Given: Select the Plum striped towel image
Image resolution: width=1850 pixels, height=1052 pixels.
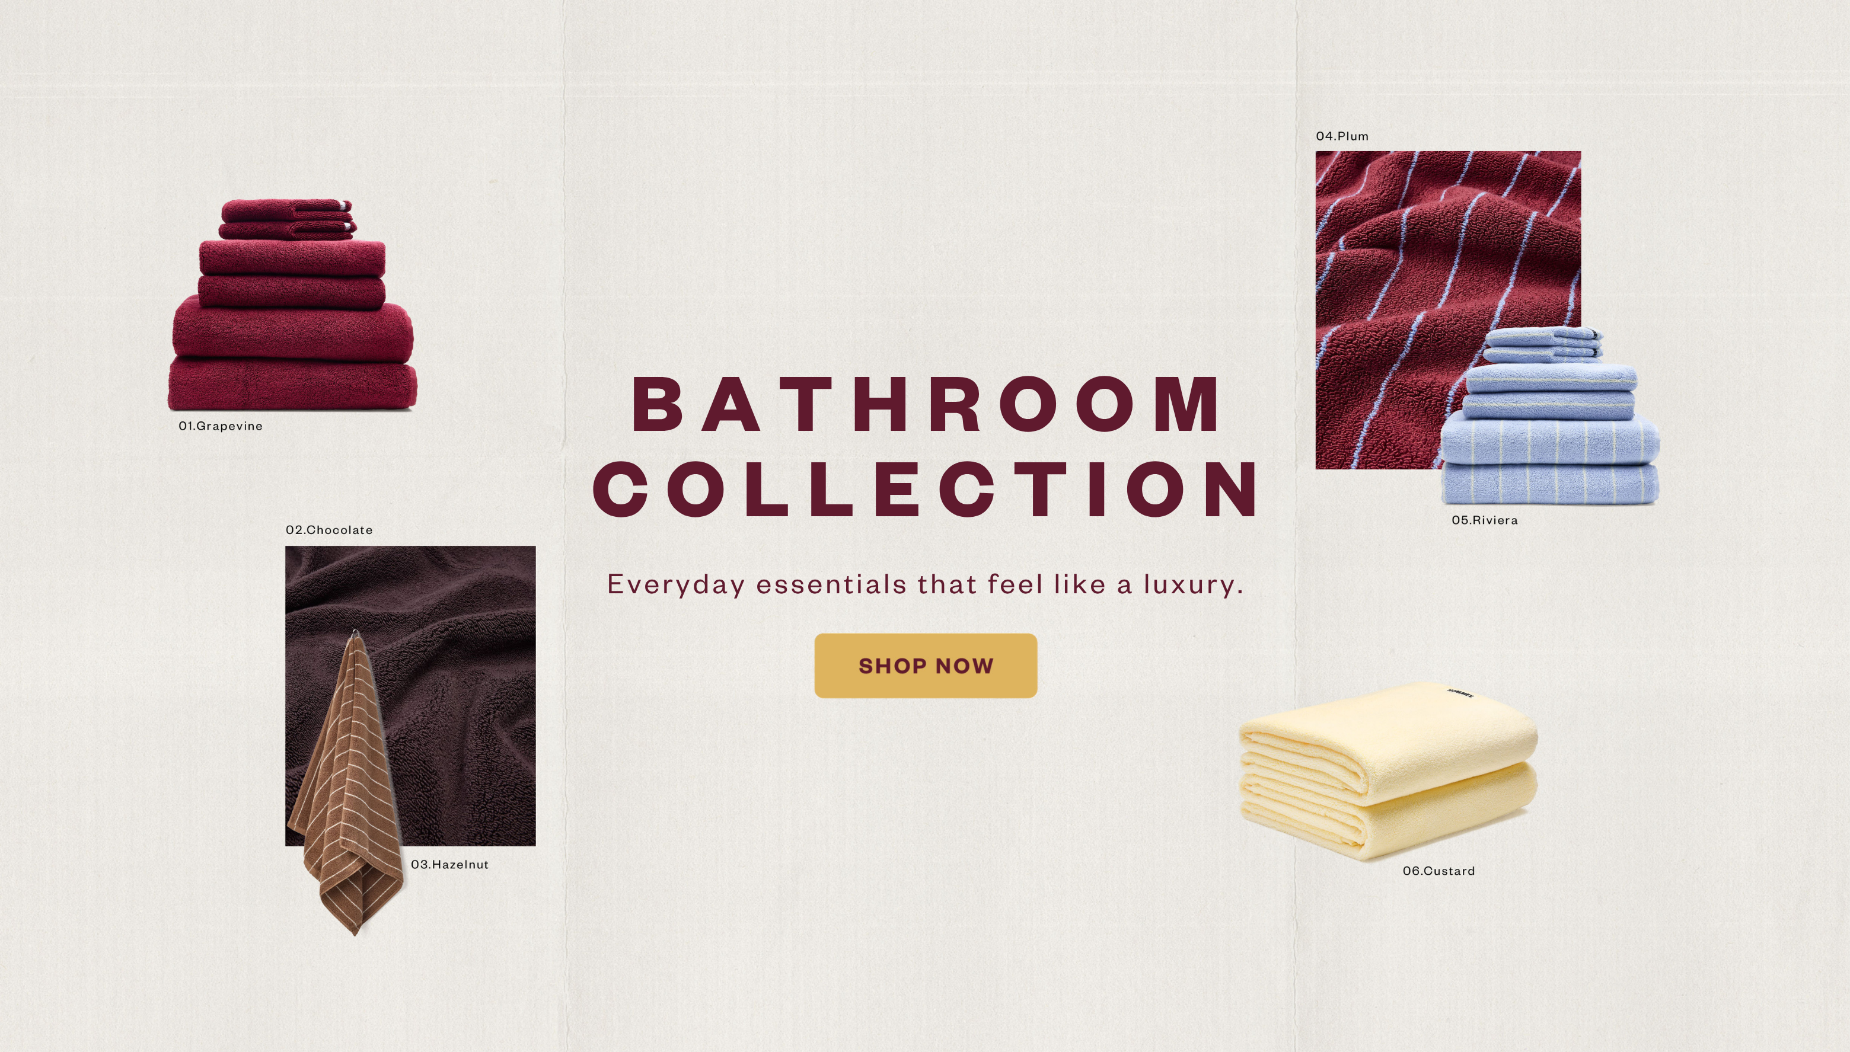Looking at the screenshot, I should point(1447,310).
